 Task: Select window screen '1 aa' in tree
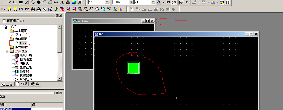(x=23, y=43)
